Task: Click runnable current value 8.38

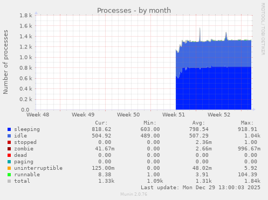Action: (105, 175)
